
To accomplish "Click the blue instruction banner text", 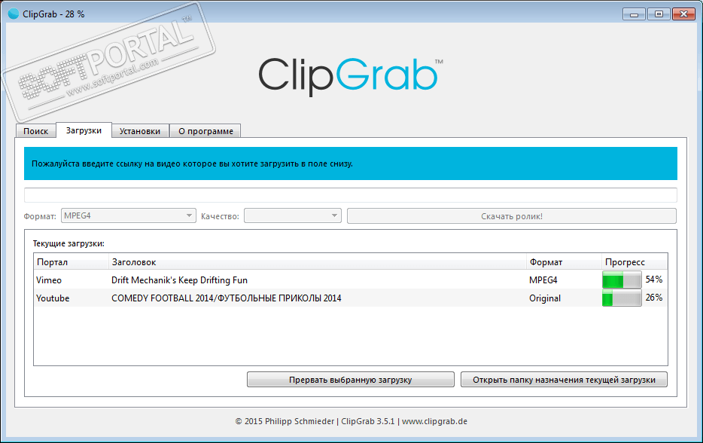I will point(192,163).
